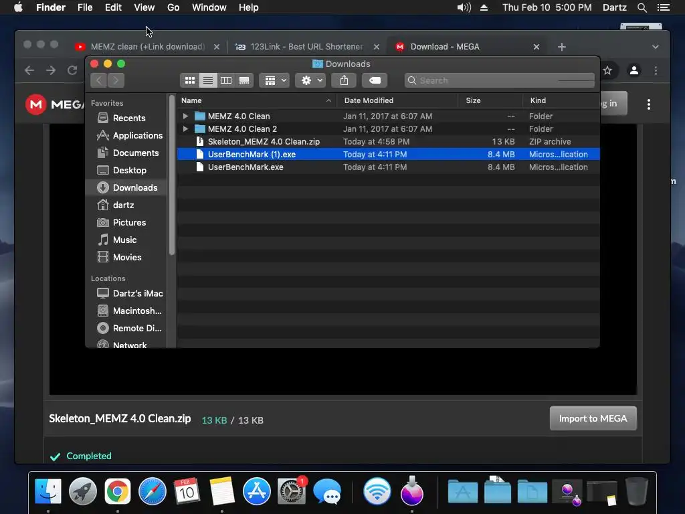Image resolution: width=685 pixels, height=514 pixels.
Task: Open Documents in the Finder sidebar
Action: tap(126, 153)
